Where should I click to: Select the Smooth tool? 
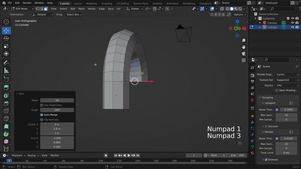[x=6, y=142]
